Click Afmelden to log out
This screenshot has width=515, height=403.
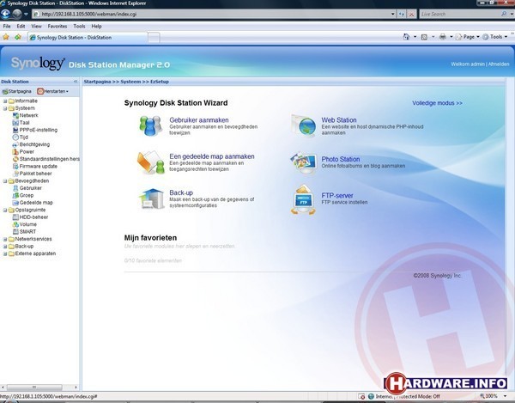(498, 64)
